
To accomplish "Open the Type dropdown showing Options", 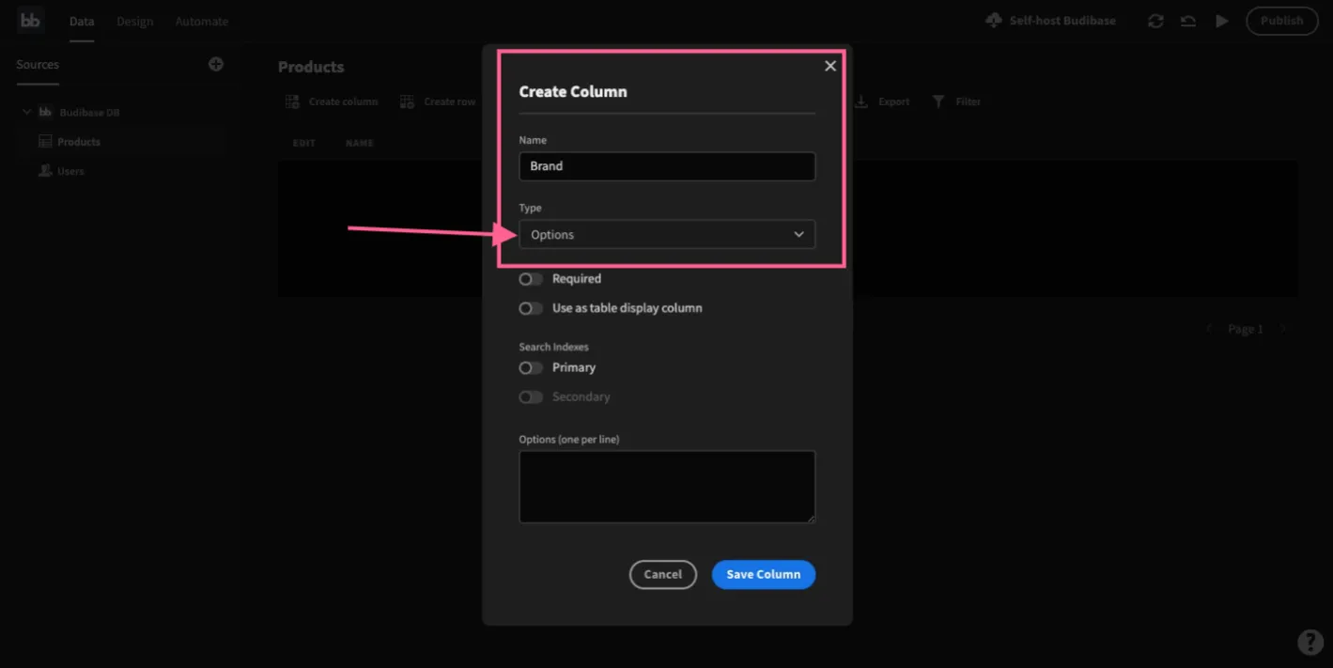I will pos(667,234).
